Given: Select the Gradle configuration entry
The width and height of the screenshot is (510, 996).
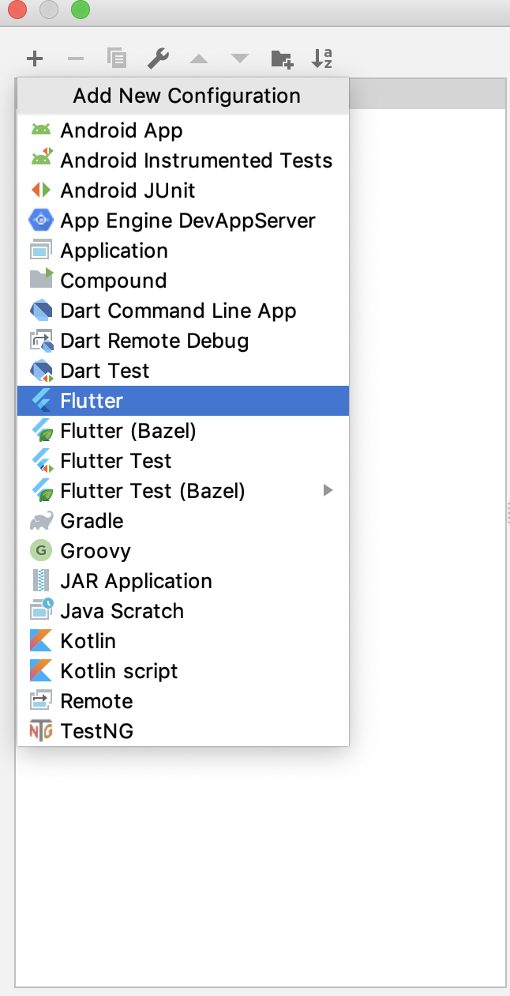Looking at the screenshot, I should 92,521.
